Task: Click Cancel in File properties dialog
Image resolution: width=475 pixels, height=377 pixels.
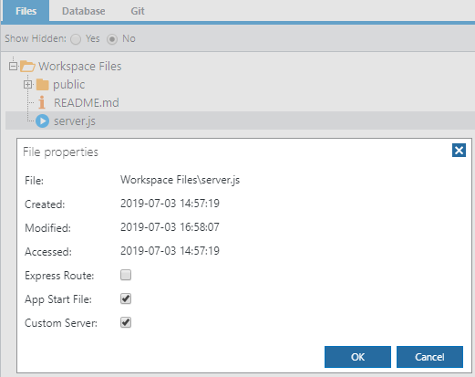Action: pyautogui.click(x=429, y=357)
